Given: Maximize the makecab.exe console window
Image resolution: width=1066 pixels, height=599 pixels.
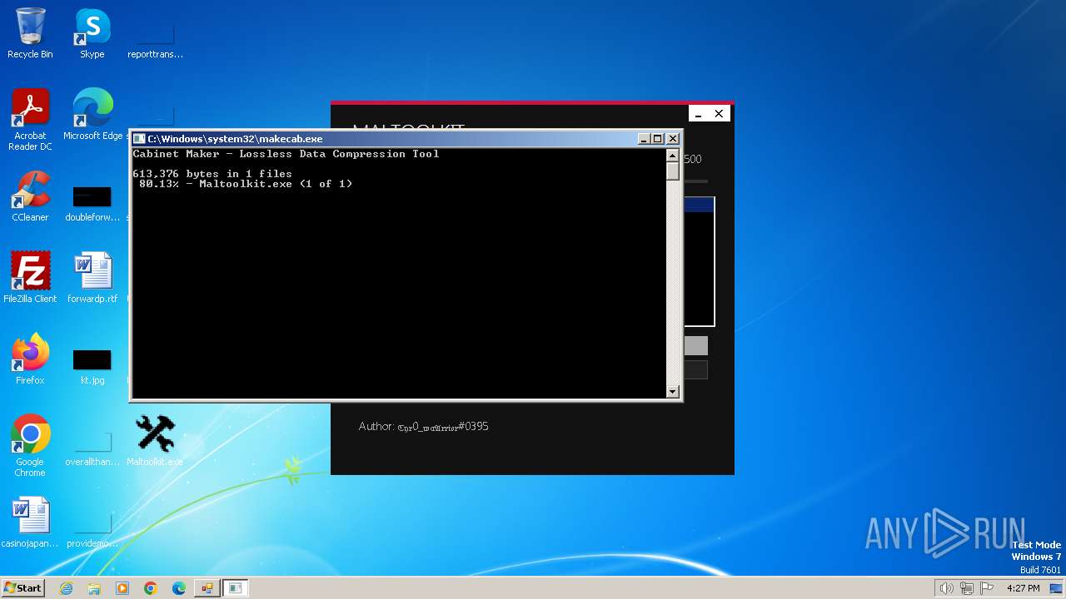Looking at the screenshot, I should [658, 139].
